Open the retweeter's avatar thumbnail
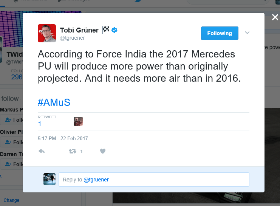 [78, 121]
